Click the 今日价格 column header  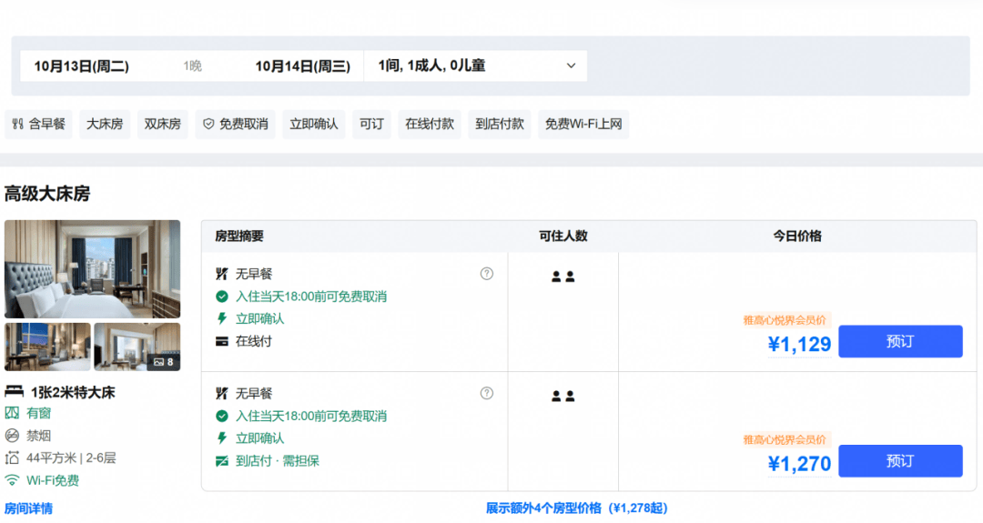pos(796,236)
